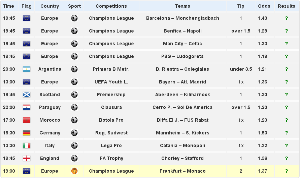Image resolution: width=300 pixels, height=178 pixels.
Task: Click the Germany flag icon
Action: point(27,133)
